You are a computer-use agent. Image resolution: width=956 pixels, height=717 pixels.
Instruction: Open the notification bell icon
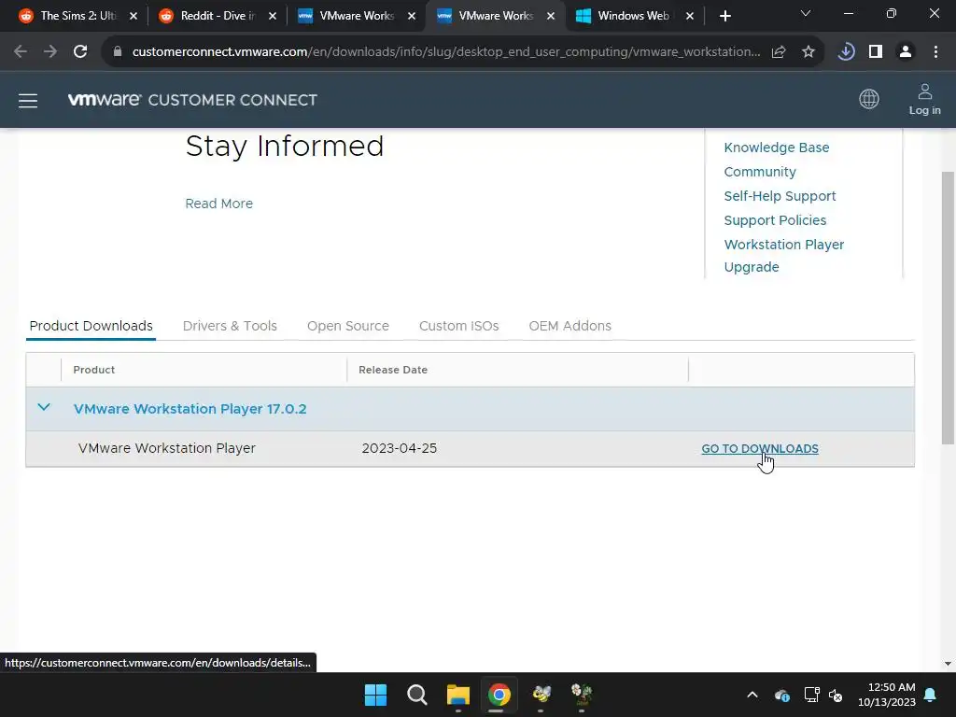point(931,695)
